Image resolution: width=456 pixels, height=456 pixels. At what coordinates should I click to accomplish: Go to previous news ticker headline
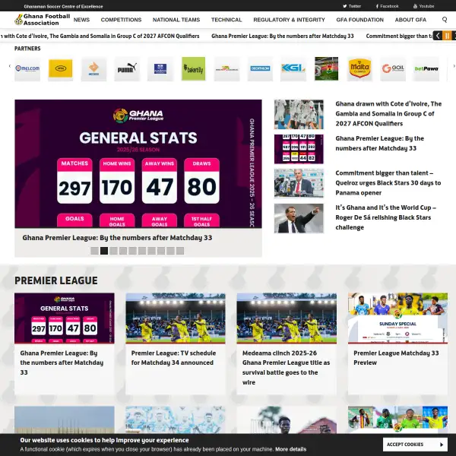[438, 36]
